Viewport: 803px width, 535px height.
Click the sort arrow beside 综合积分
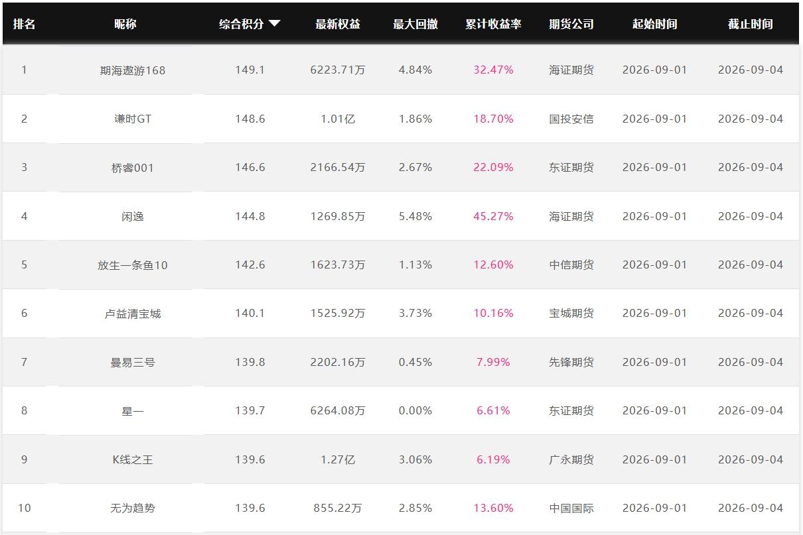[x=274, y=24]
